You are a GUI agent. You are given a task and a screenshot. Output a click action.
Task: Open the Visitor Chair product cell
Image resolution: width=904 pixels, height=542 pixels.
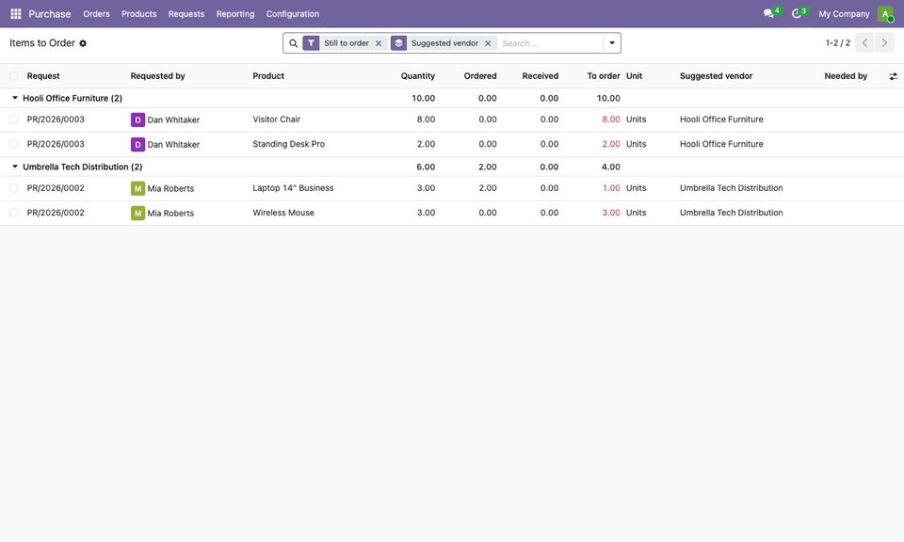coord(277,120)
